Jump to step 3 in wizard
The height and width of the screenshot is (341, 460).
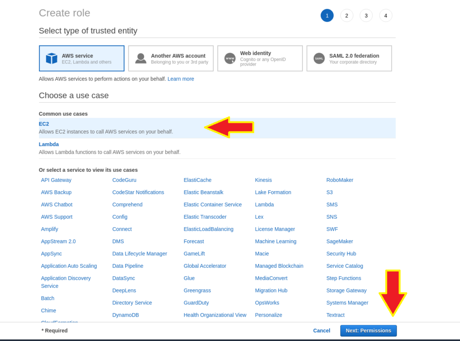(x=366, y=16)
